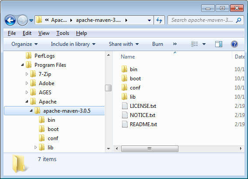The width and height of the screenshot is (248, 179).
Task: Click navigation pane scroll up arrow
Action: 108,55
